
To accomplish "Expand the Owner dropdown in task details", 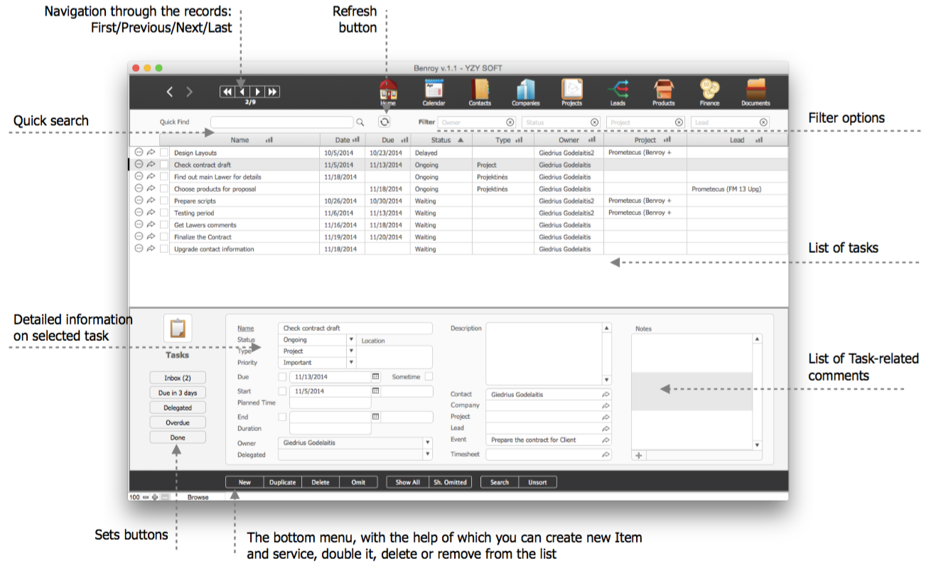I will 428,442.
